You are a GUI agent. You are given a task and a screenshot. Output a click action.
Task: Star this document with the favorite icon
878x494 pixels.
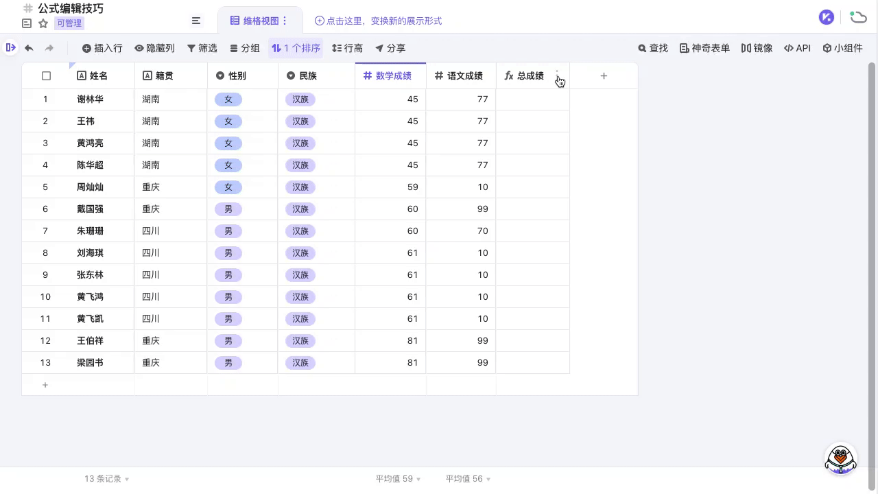(43, 23)
